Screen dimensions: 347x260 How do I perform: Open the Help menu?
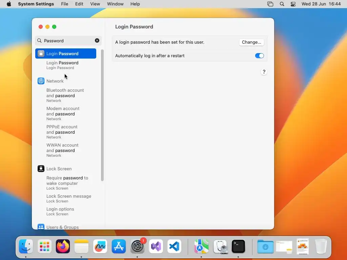(x=135, y=4)
